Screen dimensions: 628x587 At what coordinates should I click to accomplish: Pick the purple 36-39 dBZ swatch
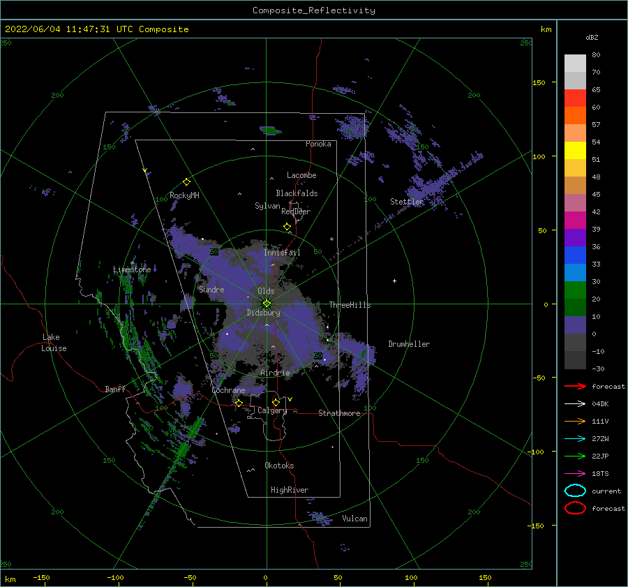click(575, 238)
